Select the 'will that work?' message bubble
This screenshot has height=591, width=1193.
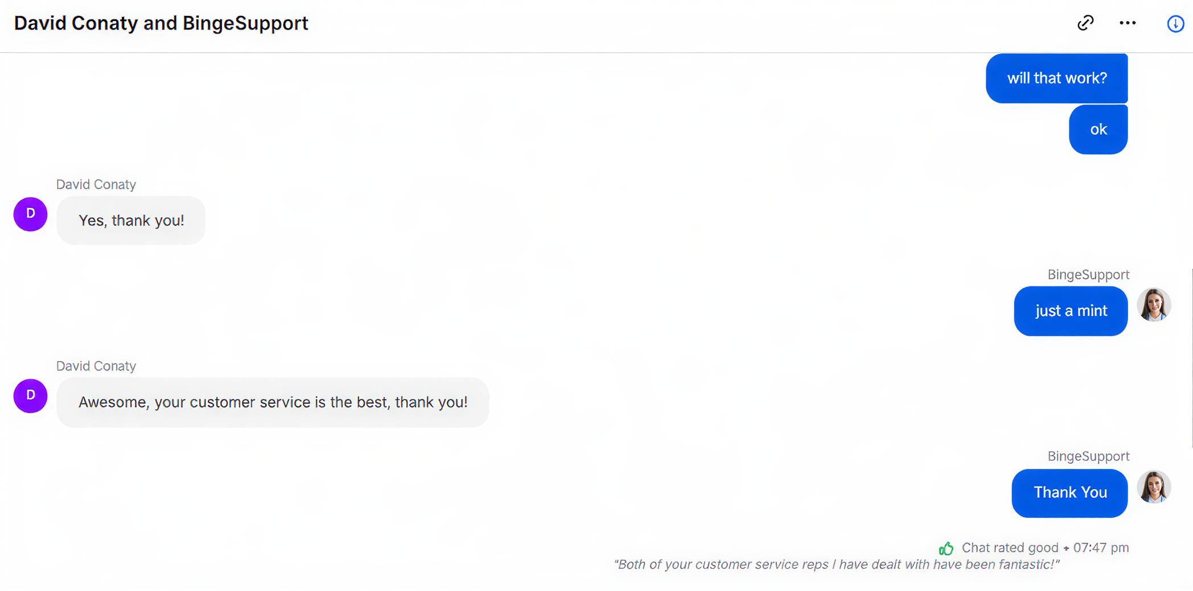point(1056,78)
